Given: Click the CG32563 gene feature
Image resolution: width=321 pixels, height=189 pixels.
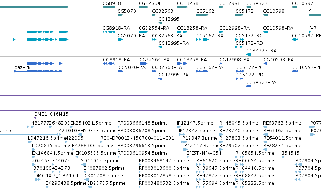Looking at the screenshot, I should click(154, 15).
